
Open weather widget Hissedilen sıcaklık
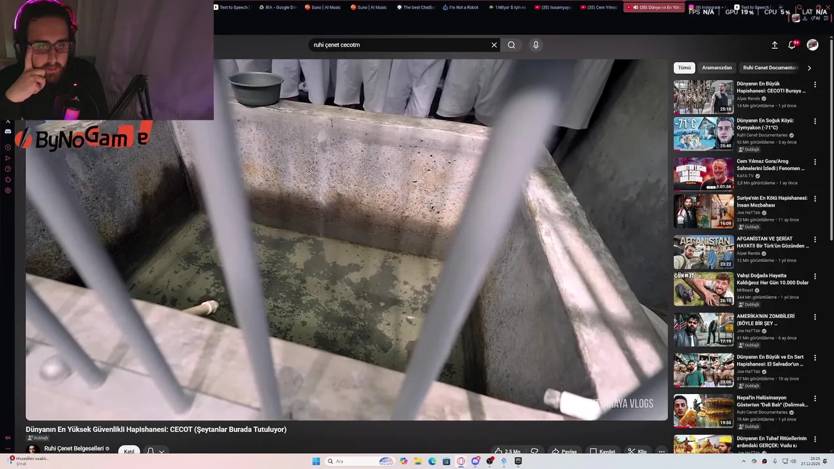[x=29, y=461]
